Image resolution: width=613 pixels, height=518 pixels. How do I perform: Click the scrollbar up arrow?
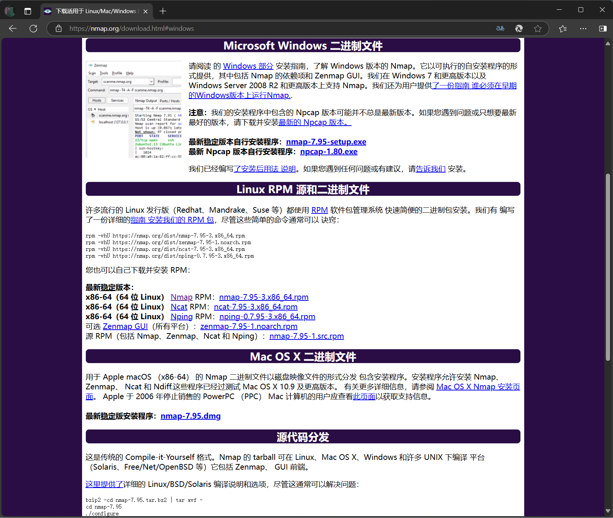608,44
